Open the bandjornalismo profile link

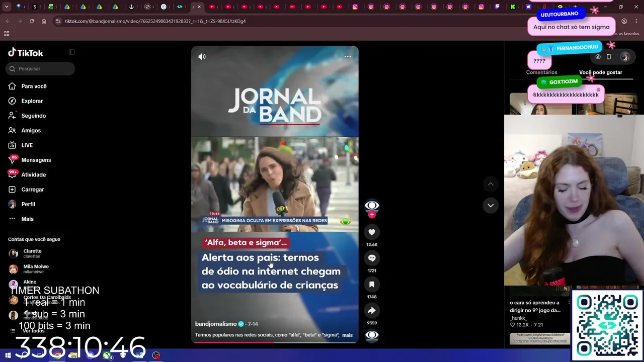[216, 324]
